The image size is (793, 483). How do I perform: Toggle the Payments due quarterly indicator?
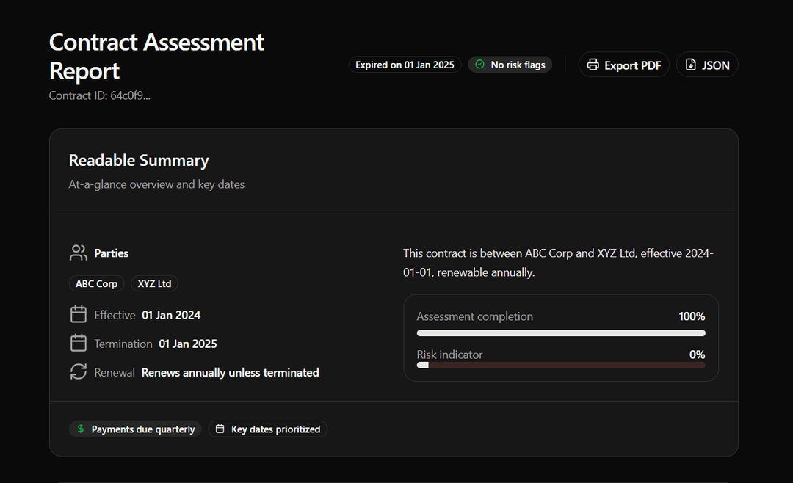click(135, 429)
